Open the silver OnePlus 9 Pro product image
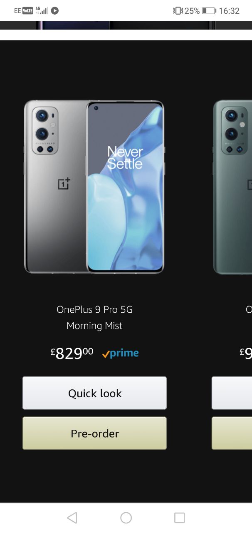The width and height of the screenshot is (252, 533). pyautogui.click(x=94, y=187)
